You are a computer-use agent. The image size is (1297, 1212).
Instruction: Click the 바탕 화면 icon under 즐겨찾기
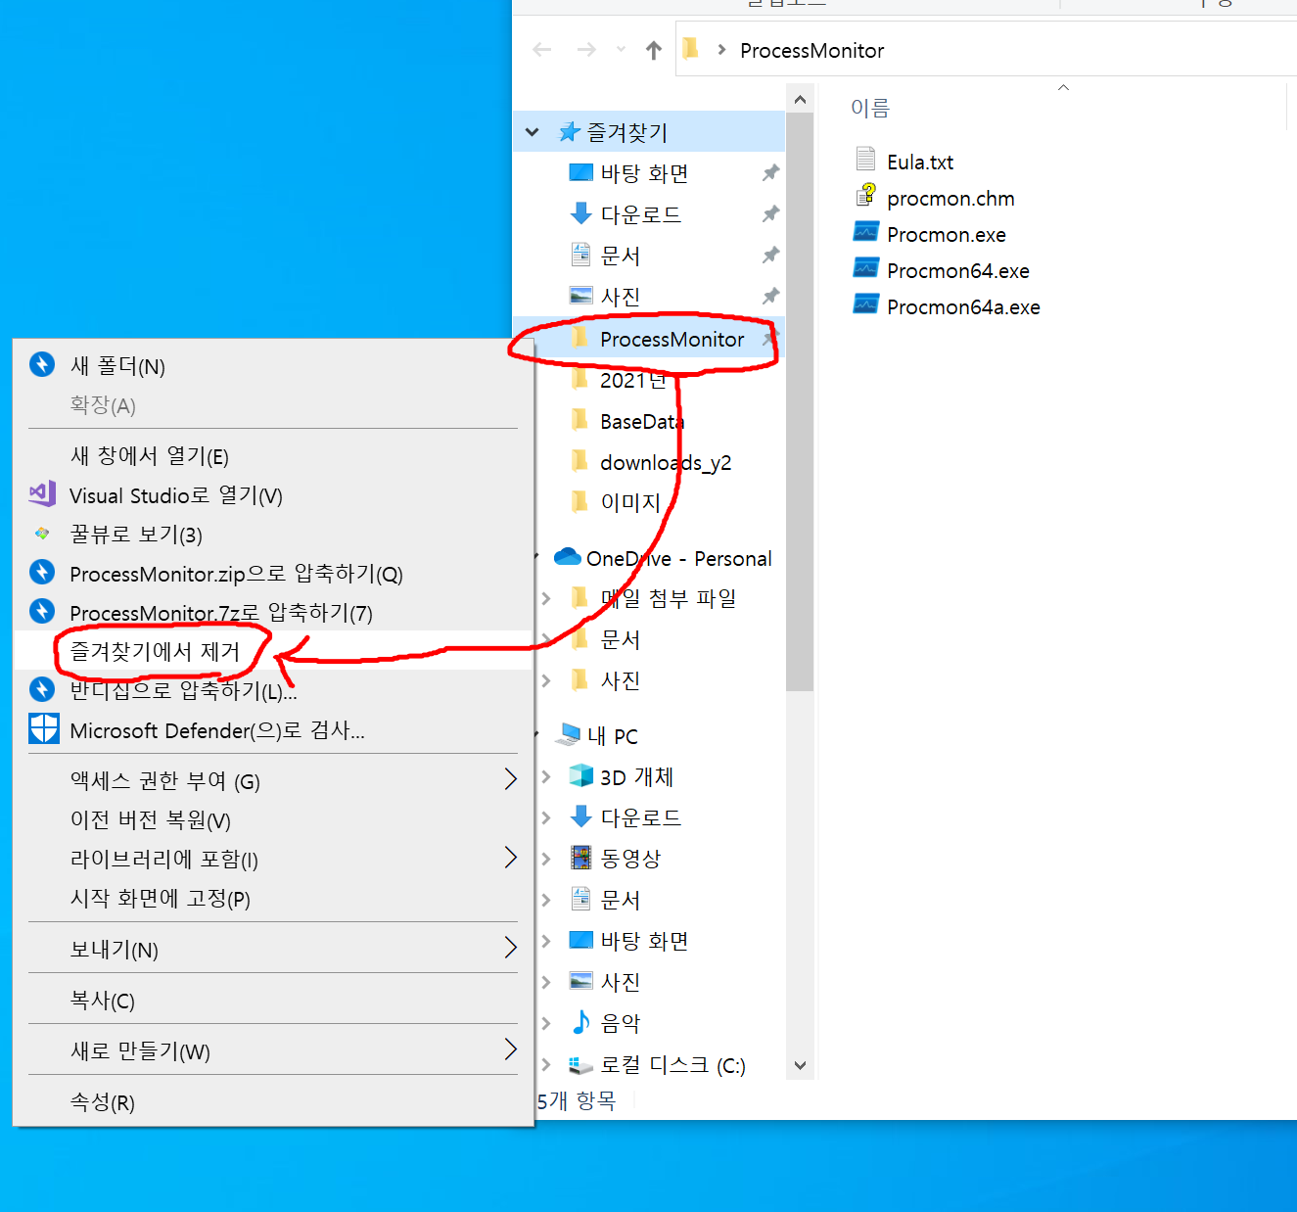pyautogui.click(x=581, y=172)
